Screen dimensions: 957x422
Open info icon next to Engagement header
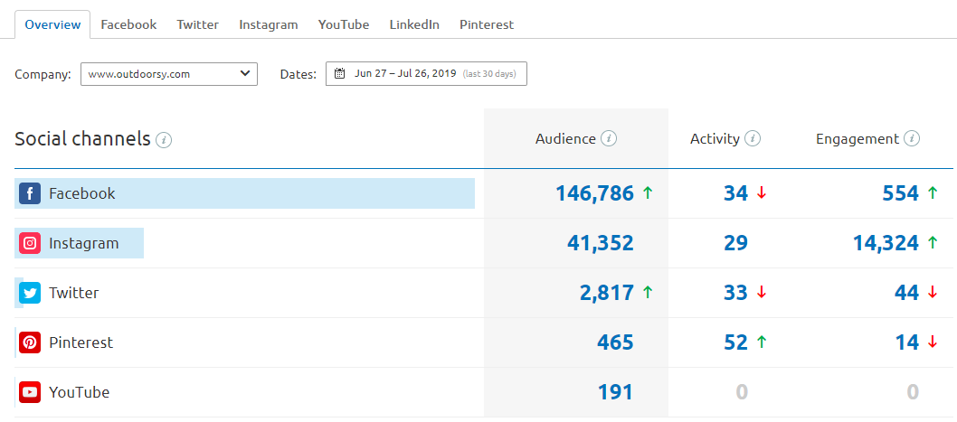coord(912,138)
